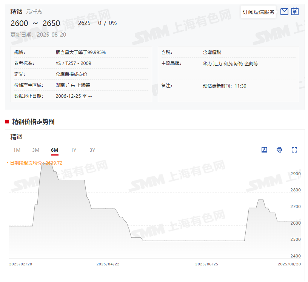Download the chart as an image
The image size is (308, 282).
(x=264, y=150)
